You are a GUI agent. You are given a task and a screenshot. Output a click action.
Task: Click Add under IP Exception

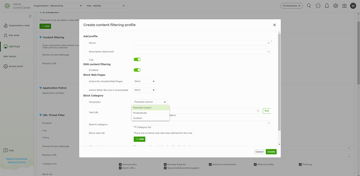pyautogui.click(x=45, y=26)
